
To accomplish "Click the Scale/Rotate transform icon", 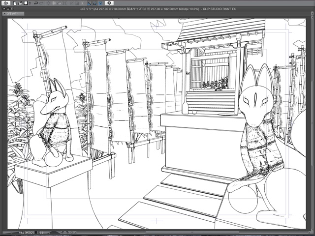I will 64,3.
